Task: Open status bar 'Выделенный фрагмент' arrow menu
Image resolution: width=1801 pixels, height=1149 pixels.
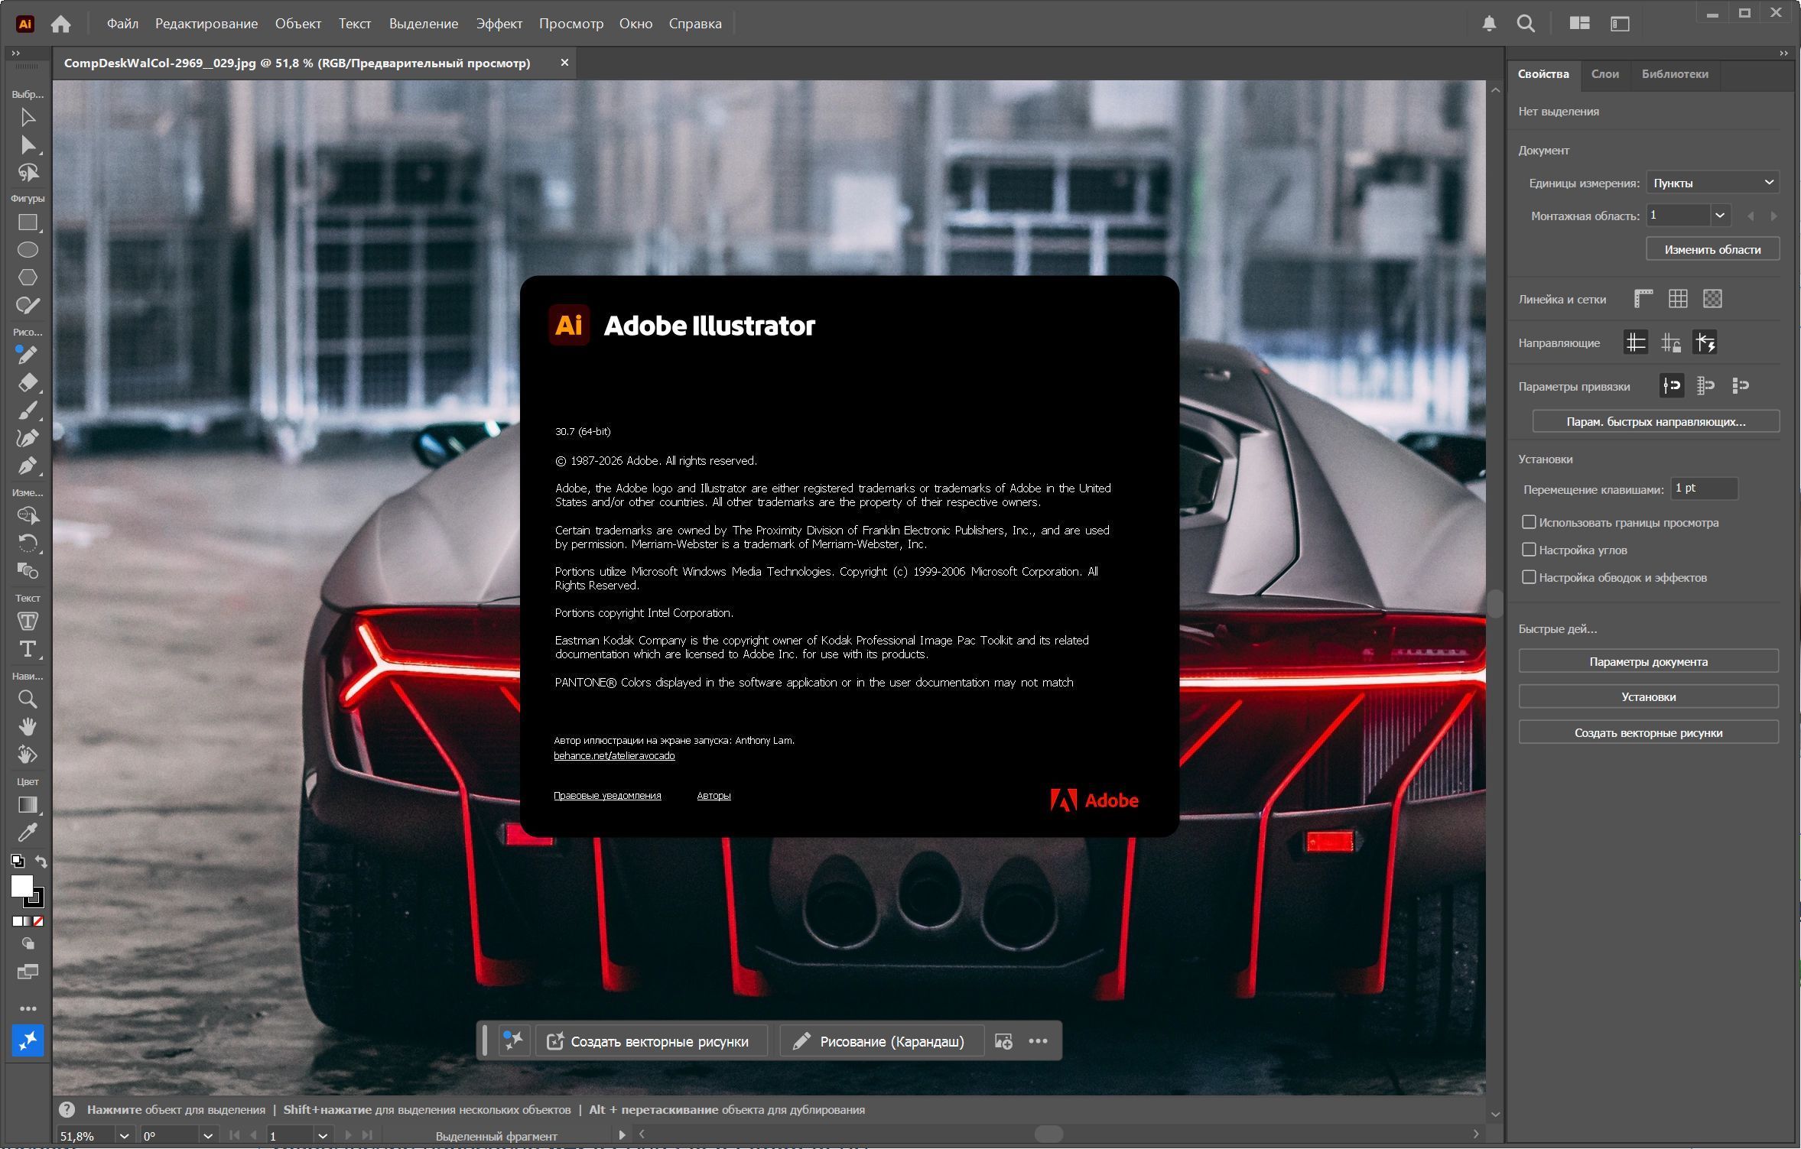Action: click(x=622, y=1135)
